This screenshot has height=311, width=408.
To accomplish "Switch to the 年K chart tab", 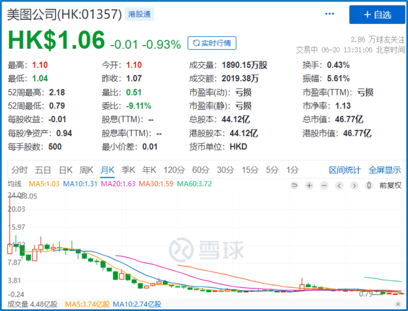I will tap(149, 170).
